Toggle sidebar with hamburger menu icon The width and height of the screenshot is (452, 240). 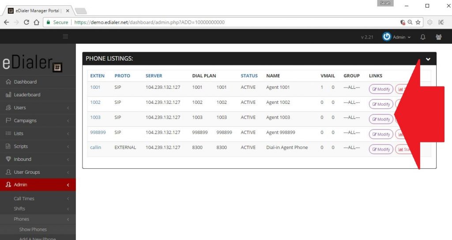65,36
